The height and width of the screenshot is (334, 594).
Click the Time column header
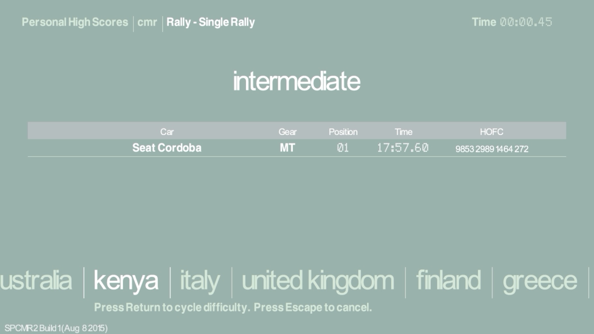point(403,132)
